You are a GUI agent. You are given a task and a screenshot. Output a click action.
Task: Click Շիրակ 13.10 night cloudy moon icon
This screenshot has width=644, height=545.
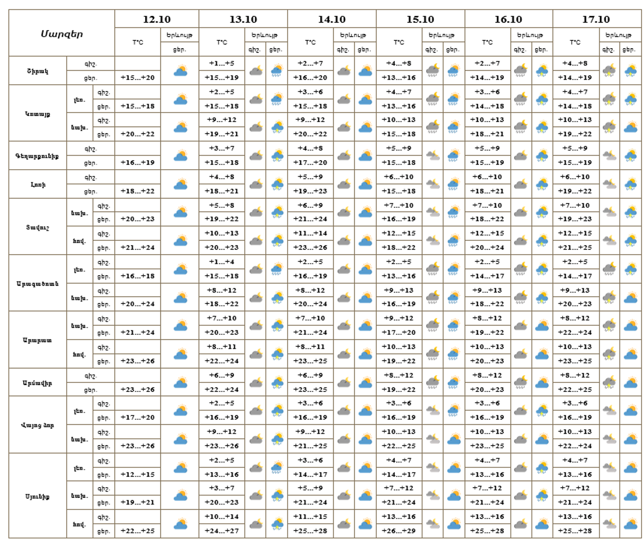coord(256,71)
